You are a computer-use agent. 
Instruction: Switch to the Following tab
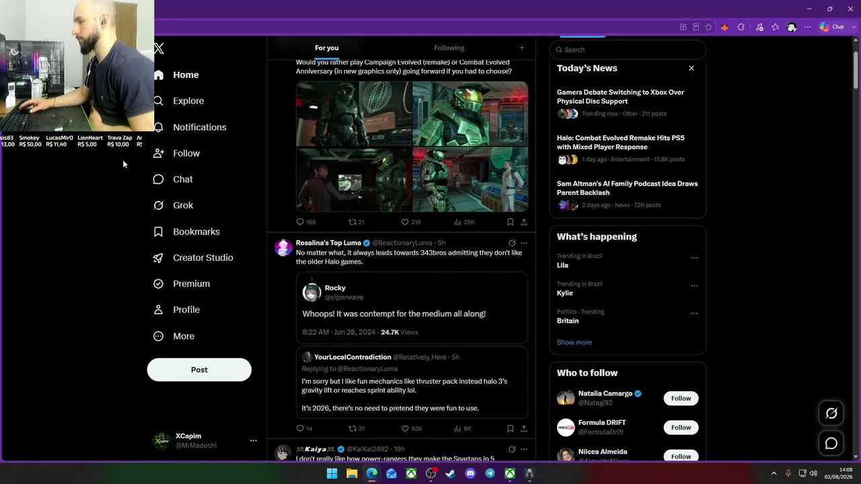point(449,48)
